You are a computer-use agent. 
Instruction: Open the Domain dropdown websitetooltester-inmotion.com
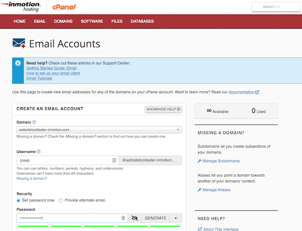(x=99, y=130)
